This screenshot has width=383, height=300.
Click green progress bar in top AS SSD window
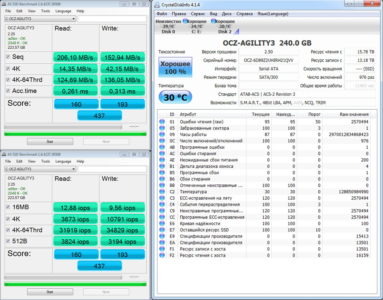pyautogui.click(x=75, y=134)
